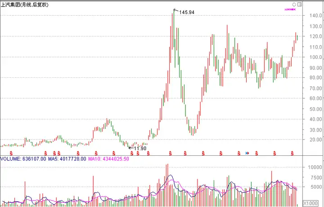The width and height of the screenshot is (324, 207).
Task: Click the leftmost red S marker
Action: point(11,154)
